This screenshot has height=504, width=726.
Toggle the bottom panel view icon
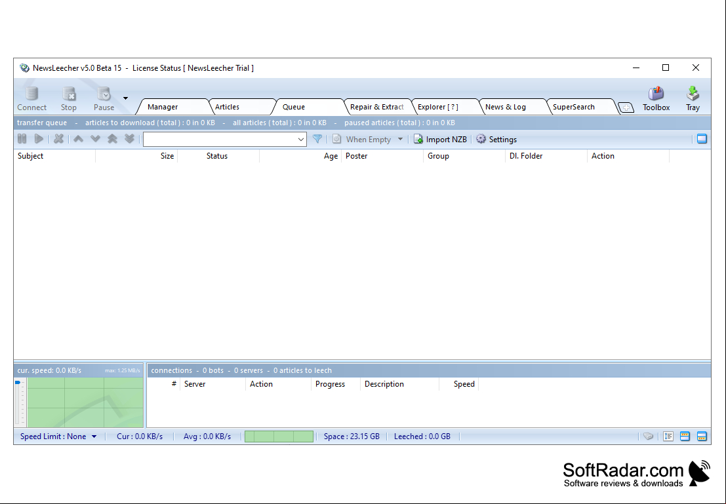pos(702,436)
